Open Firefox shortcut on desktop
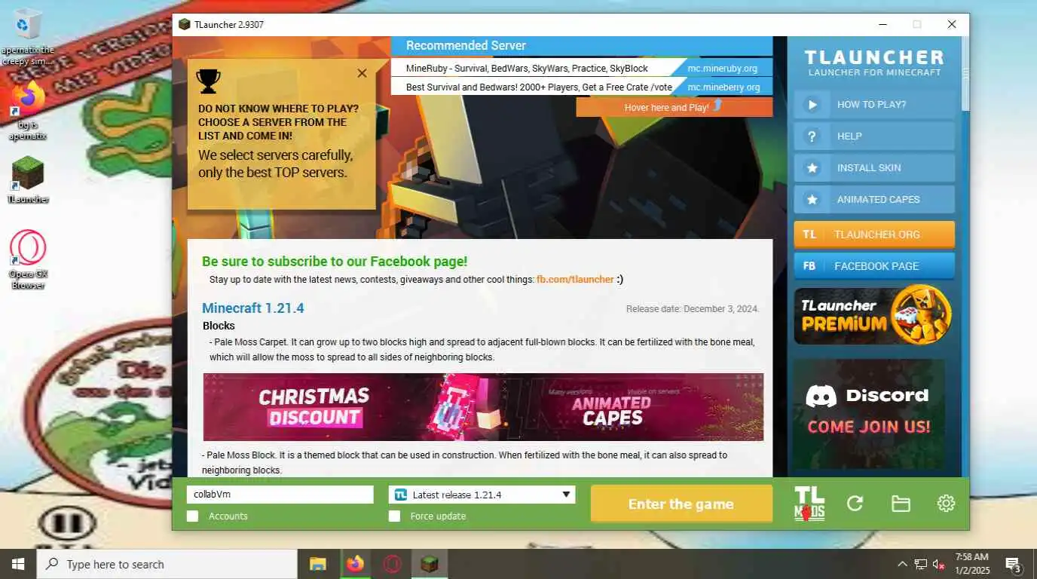Image resolution: width=1037 pixels, height=579 pixels. pyautogui.click(x=28, y=111)
